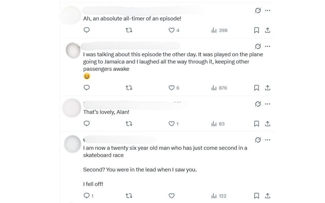The width and height of the screenshot is (325, 203).
Task: Like the "That's lovely, Alan!" reply
Action: [172, 124]
